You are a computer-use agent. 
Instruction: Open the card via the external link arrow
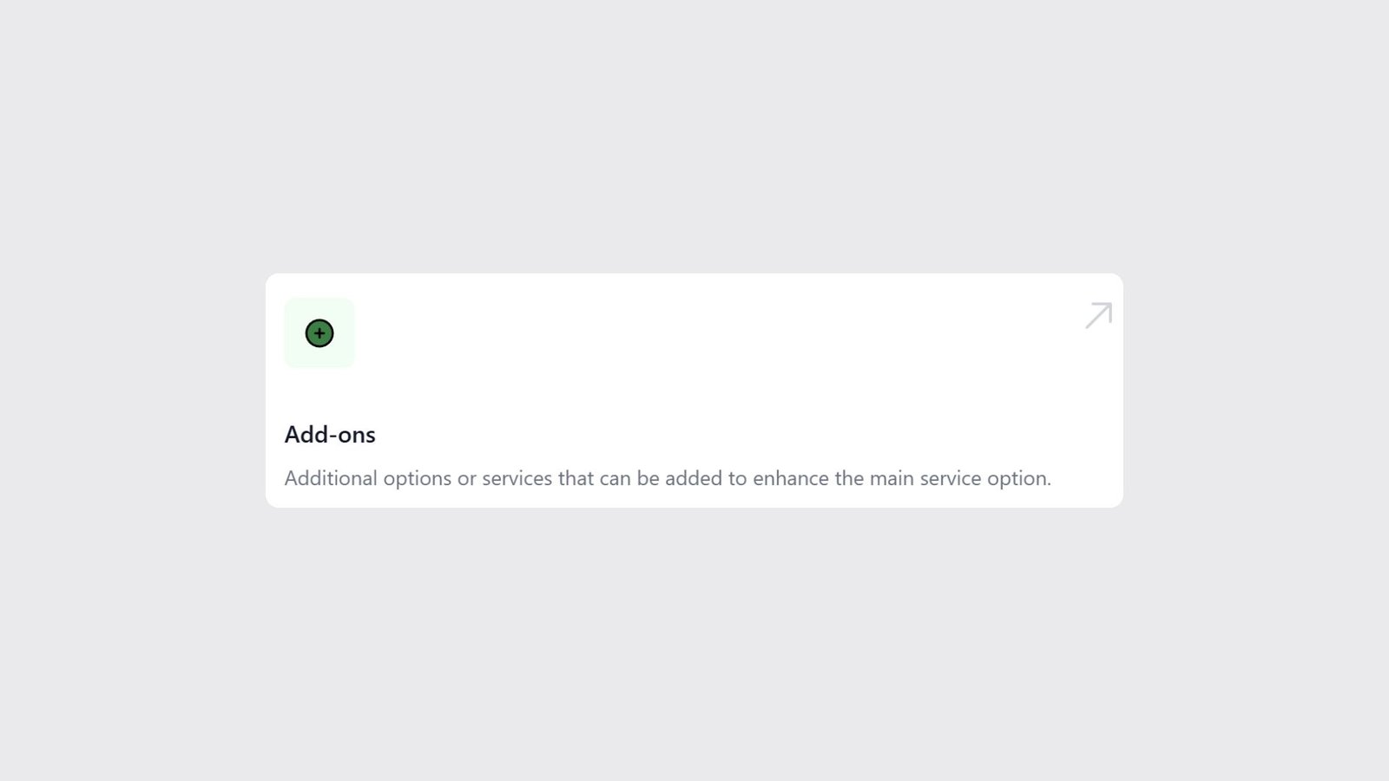(x=1097, y=314)
